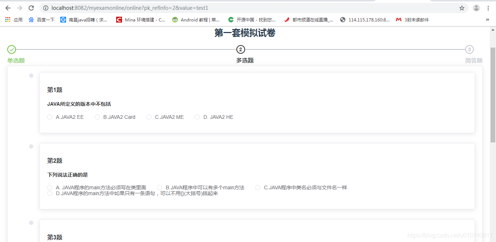Image resolution: width=496 pixels, height=242 pixels.
Task: Open the 都市频道在线直播 bookmark
Action: tap(309, 20)
